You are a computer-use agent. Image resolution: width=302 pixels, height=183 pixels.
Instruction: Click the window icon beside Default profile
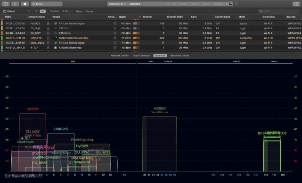pyautogui.click(x=5, y=11)
